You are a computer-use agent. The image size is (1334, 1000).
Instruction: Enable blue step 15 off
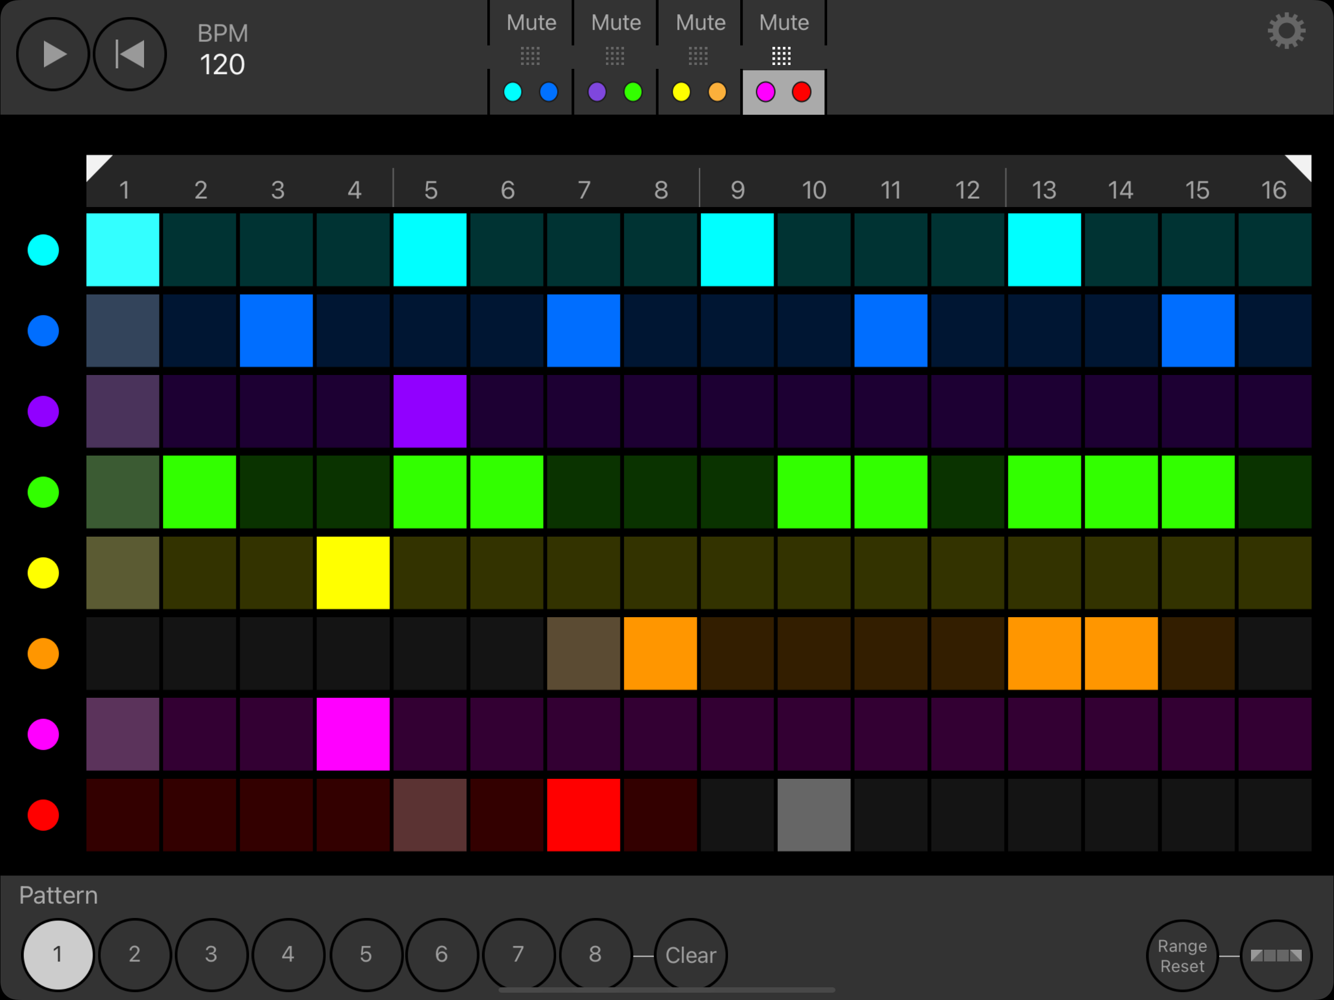point(1198,331)
